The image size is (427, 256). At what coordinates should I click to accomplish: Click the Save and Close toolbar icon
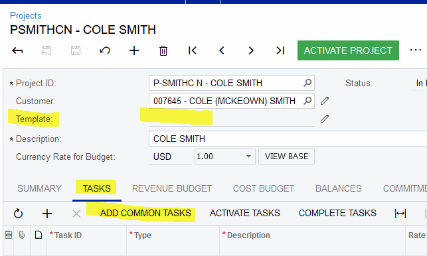46,50
